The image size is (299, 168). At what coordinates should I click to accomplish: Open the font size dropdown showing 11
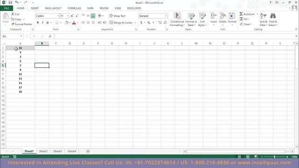pyautogui.click(x=68, y=16)
